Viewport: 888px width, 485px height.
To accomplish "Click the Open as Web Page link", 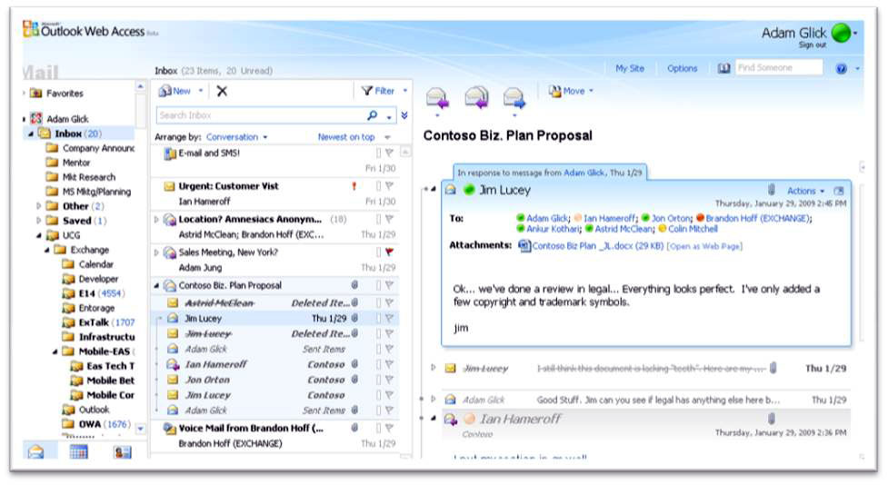I will coord(704,246).
